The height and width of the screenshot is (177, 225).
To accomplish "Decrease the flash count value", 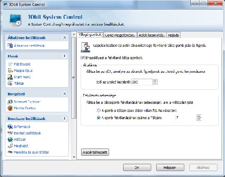I will (199, 119).
